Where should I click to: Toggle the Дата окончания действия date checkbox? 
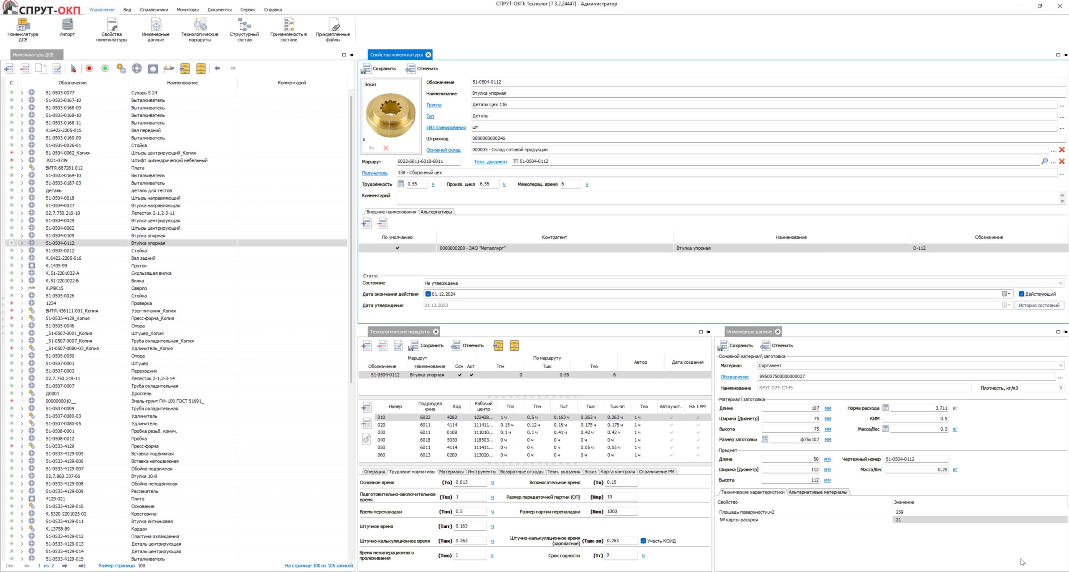(x=428, y=294)
